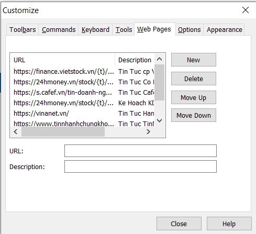Click the list's scroll up arrow

pyautogui.click(x=159, y=59)
